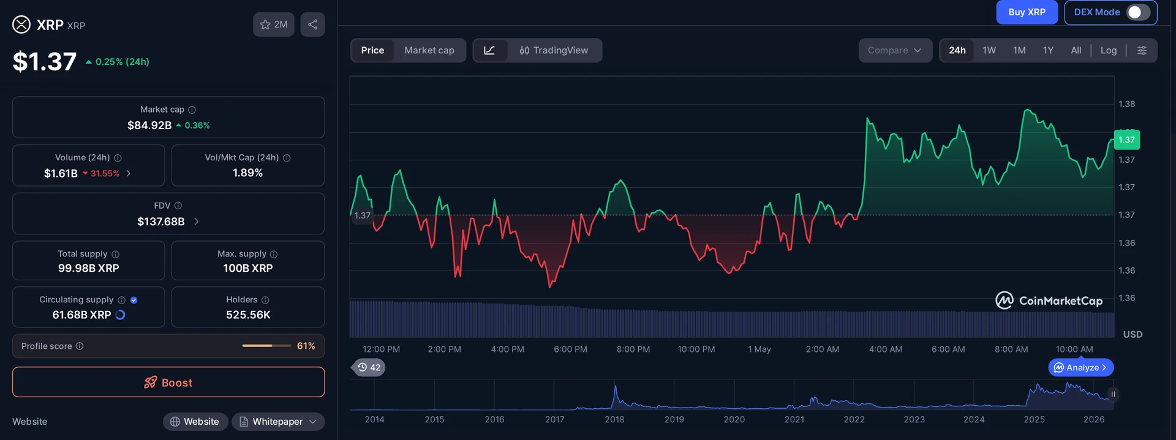1176x440 pixels.
Task: Toggle DEX Mode switch
Action: [x=1139, y=12]
